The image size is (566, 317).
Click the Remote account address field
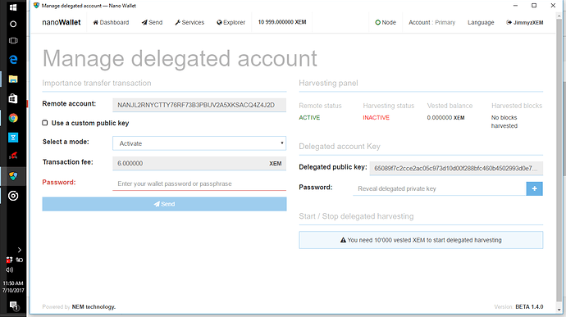click(199, 105)
